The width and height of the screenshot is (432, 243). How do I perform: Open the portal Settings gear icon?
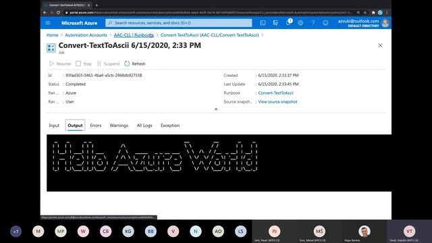click(300, 23)
